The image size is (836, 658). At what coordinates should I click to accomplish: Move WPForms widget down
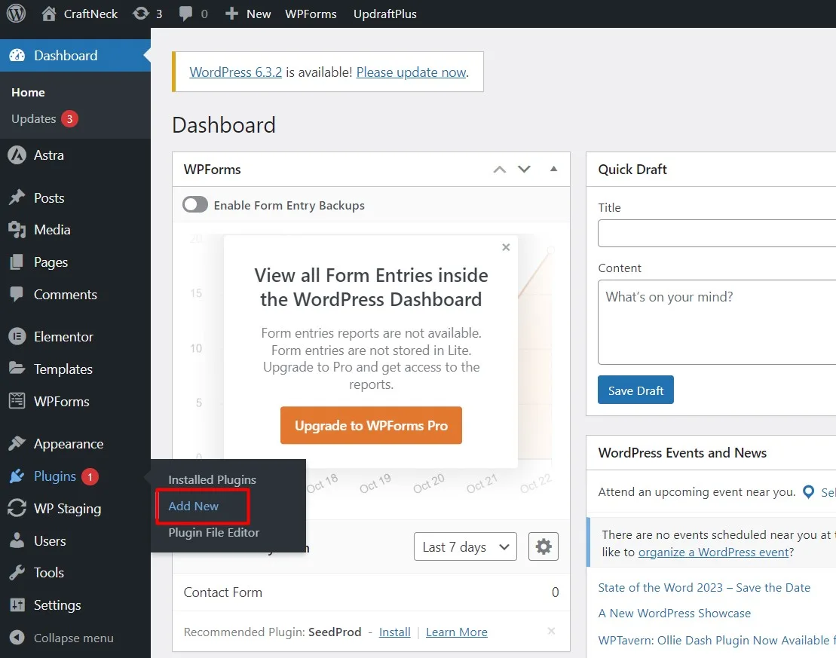click(524, 169)
